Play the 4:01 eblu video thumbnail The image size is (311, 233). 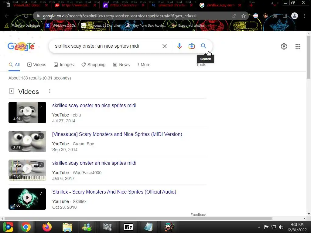27,113
